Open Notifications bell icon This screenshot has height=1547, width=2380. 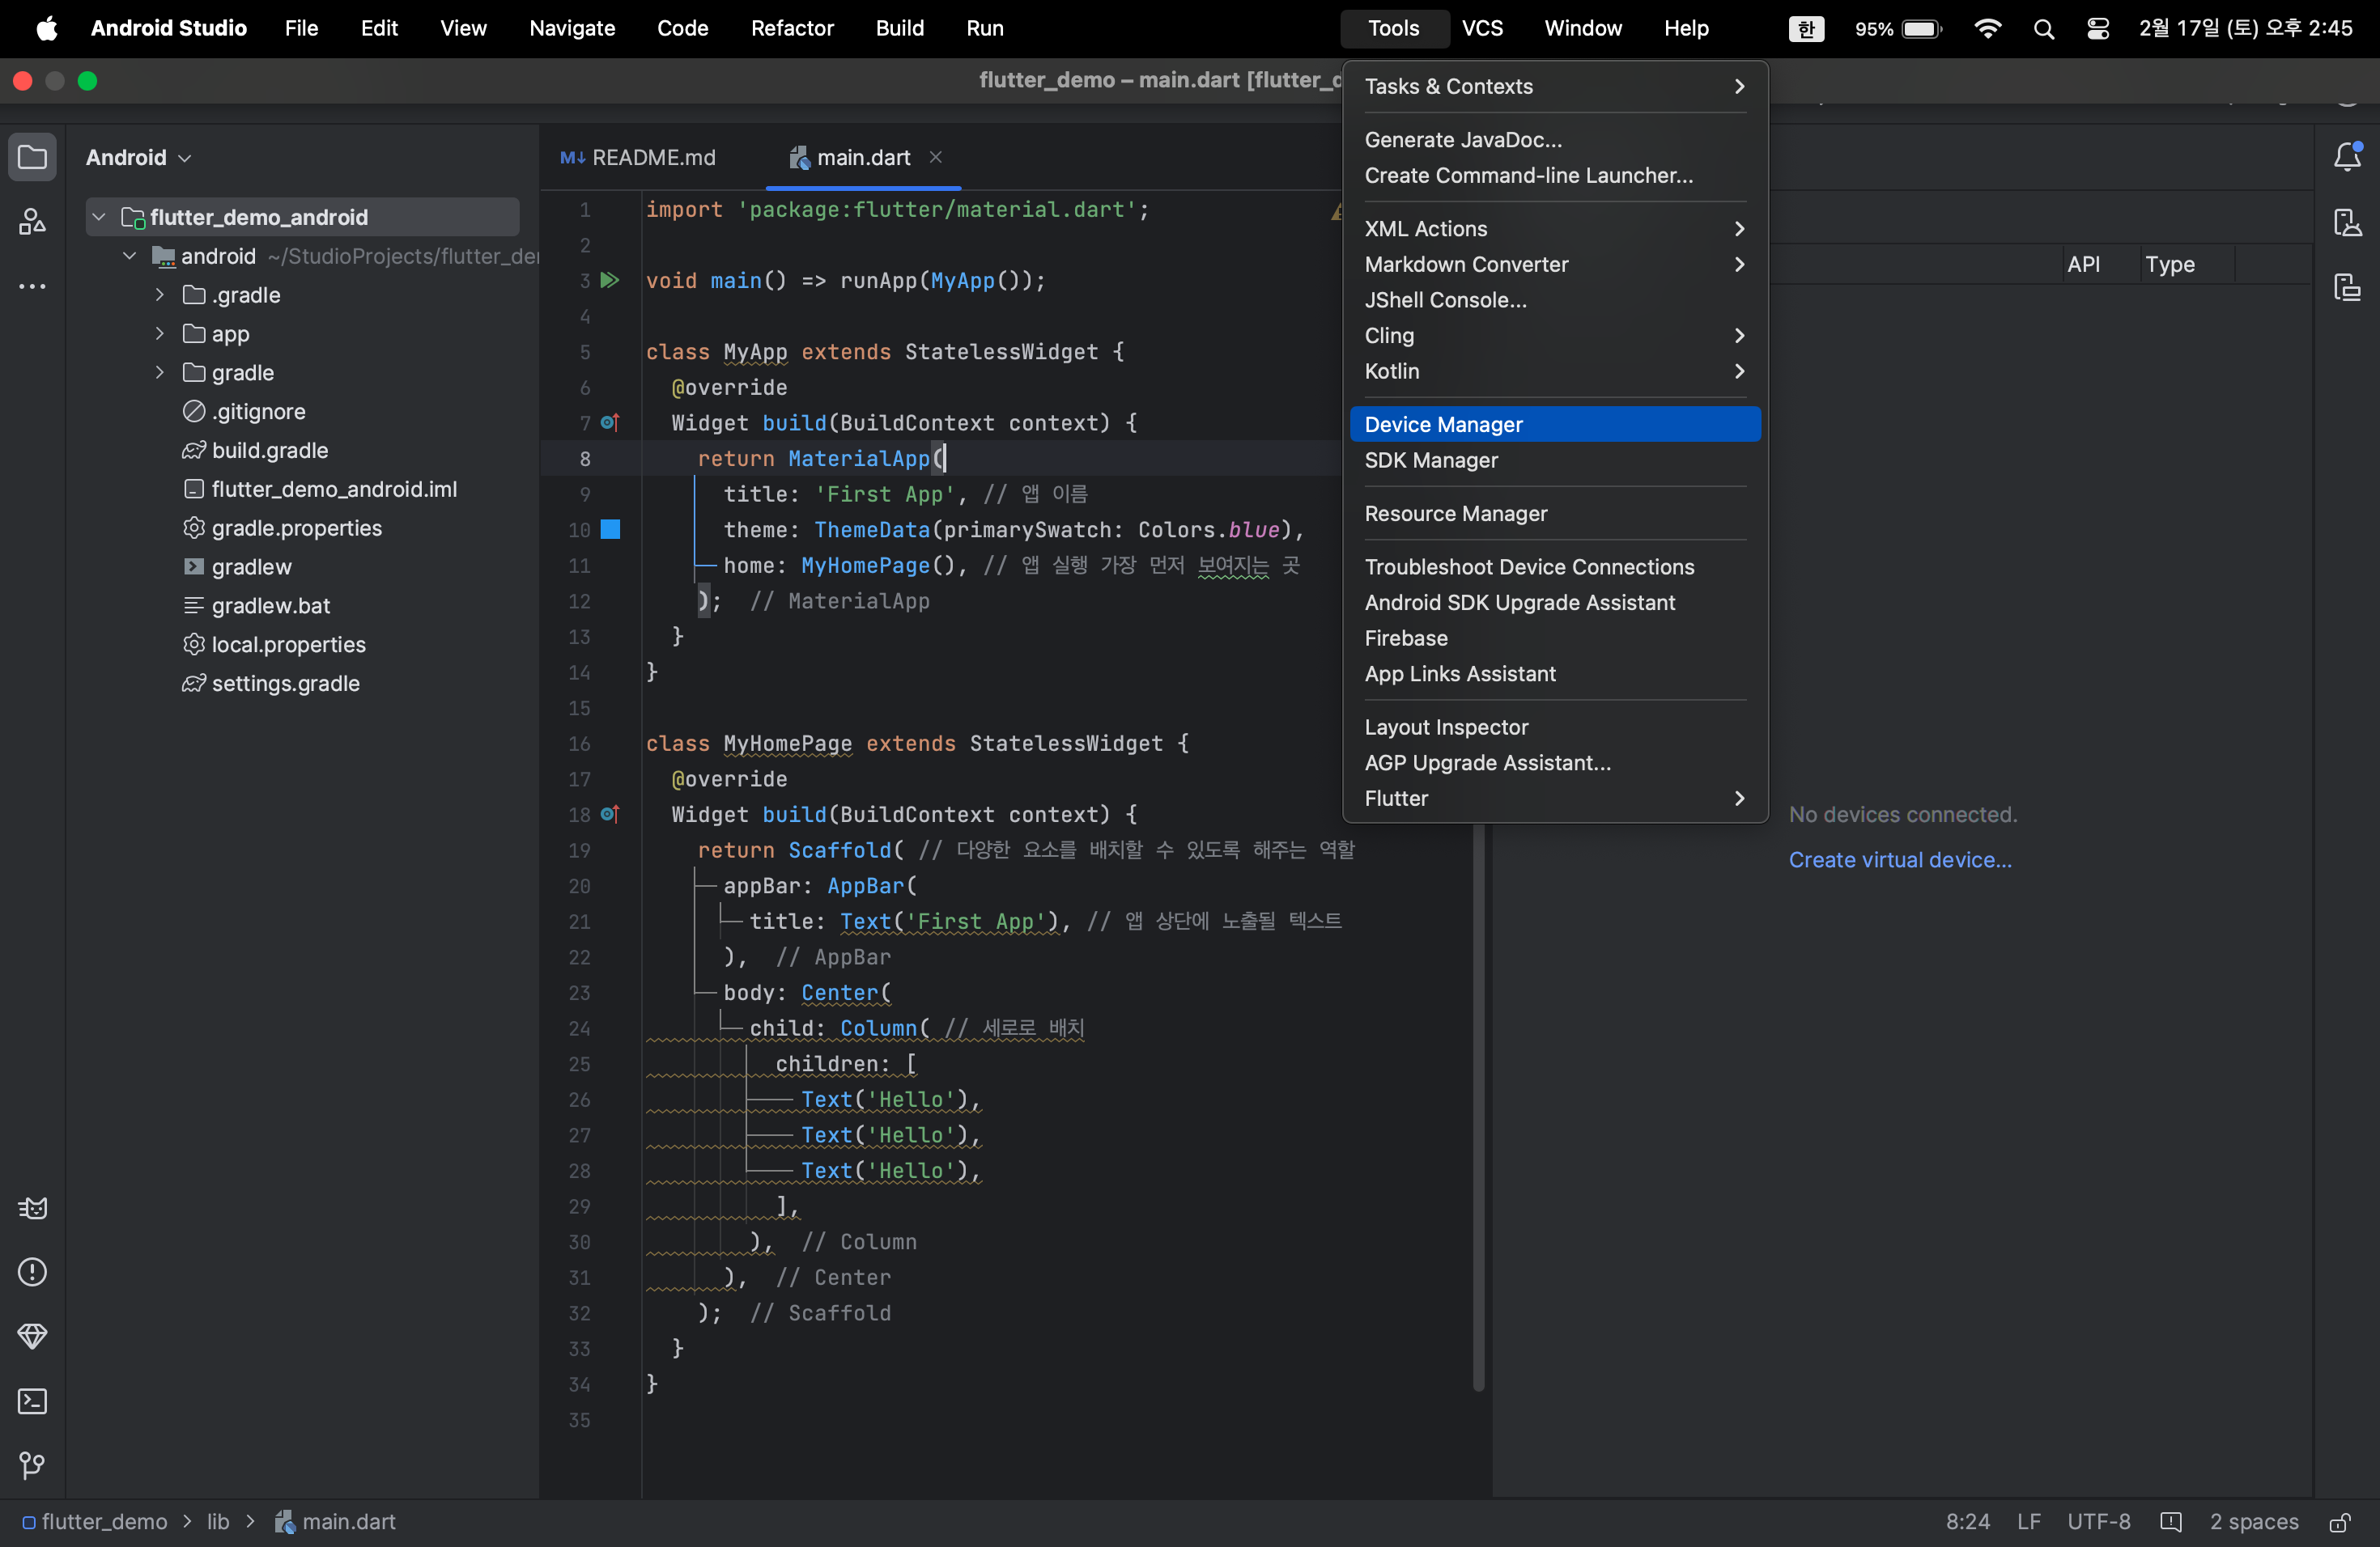pos(2347,157)
